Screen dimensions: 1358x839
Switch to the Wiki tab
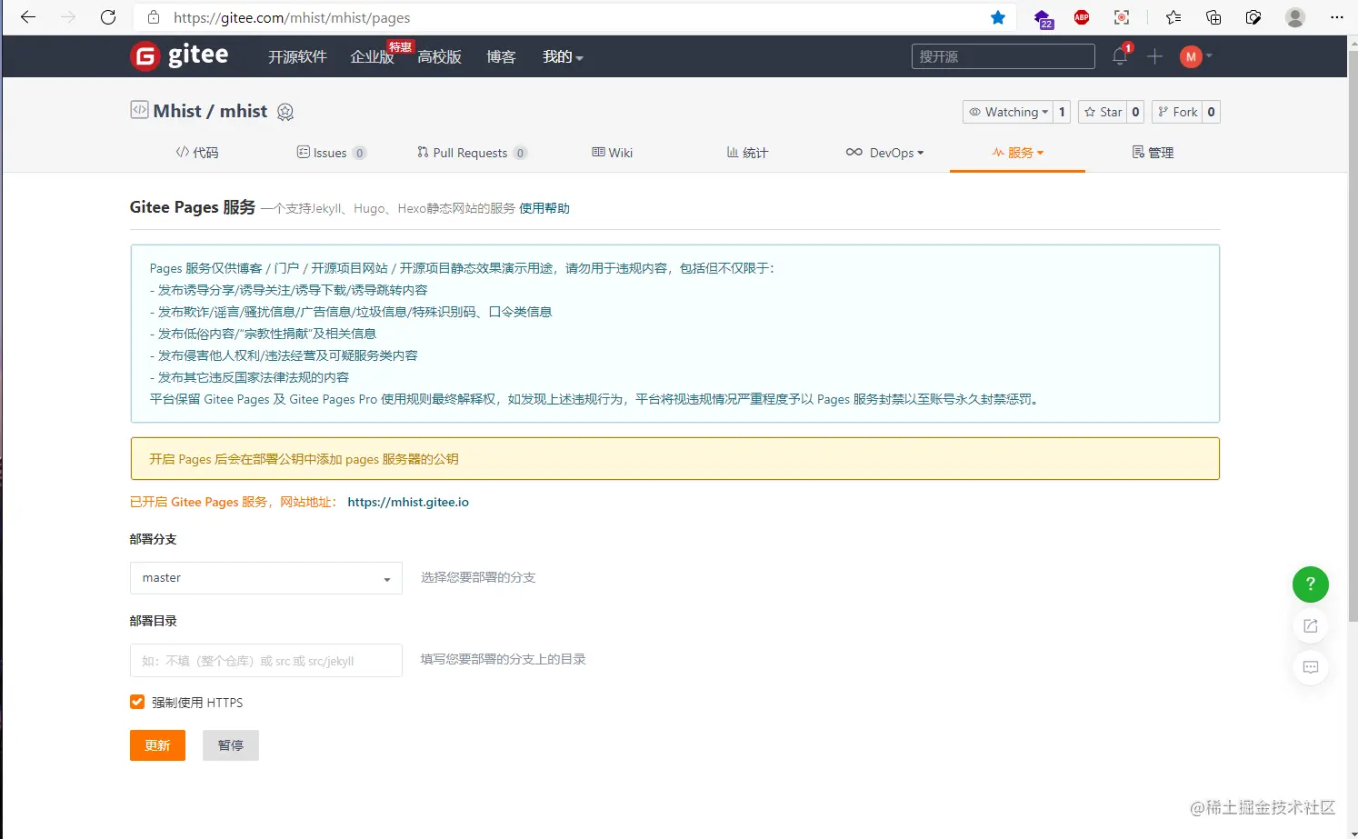(x=611, y=152)
